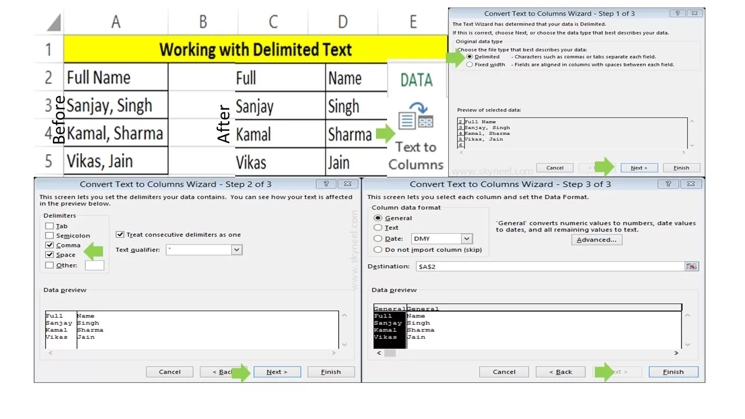
Task: Enable the Other delimiter checkbox
Action: coord(49,265)
